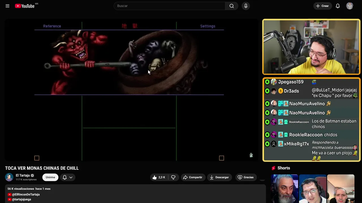Click 56 K visualizaciones info text
The width and height of the screenshot is (362, 203).
29,189
